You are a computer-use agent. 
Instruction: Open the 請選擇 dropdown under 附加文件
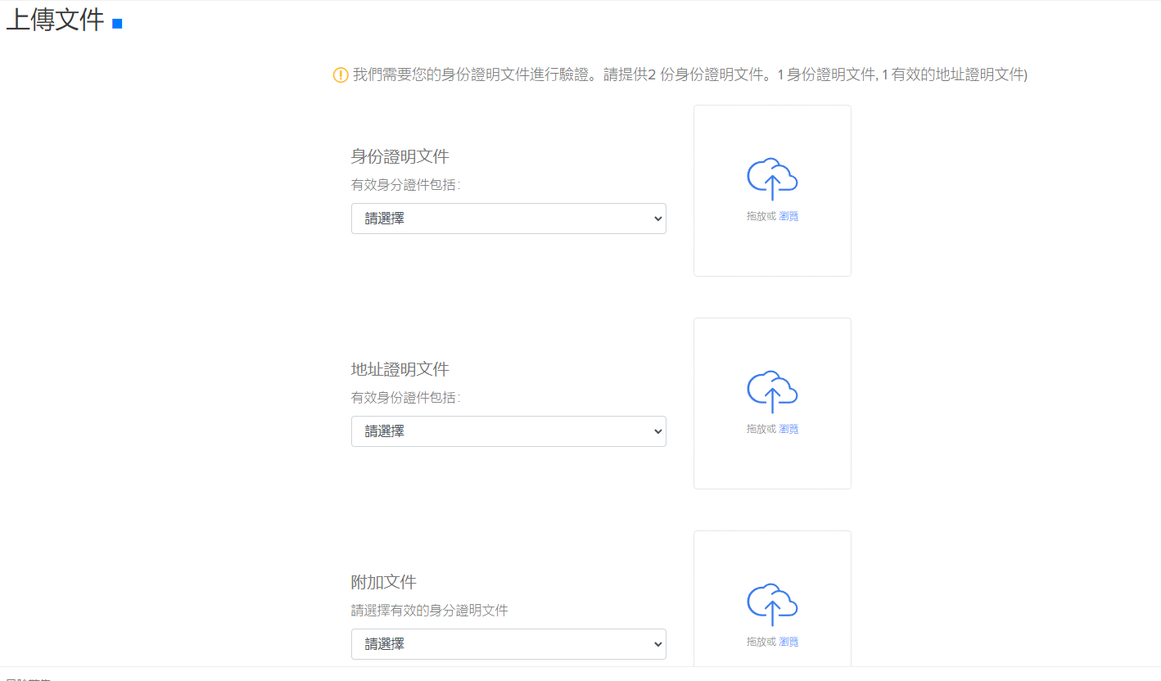pyautogui.click(x=508, y=644)
